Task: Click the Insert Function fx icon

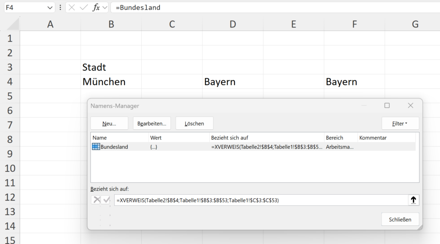Action: 96,7
